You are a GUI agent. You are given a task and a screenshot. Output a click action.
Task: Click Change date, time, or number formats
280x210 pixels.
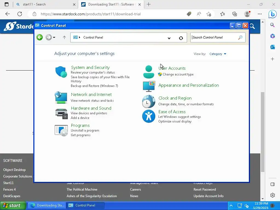(x=186, y=104)
